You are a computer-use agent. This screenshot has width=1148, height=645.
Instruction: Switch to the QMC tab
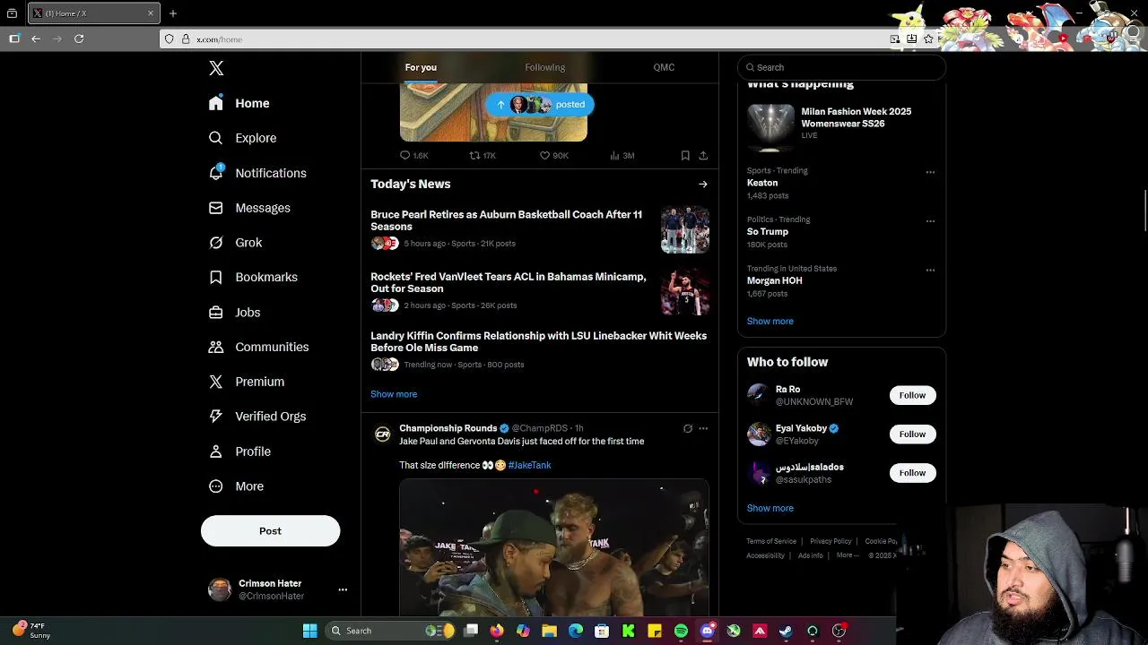tap(664, 67)
